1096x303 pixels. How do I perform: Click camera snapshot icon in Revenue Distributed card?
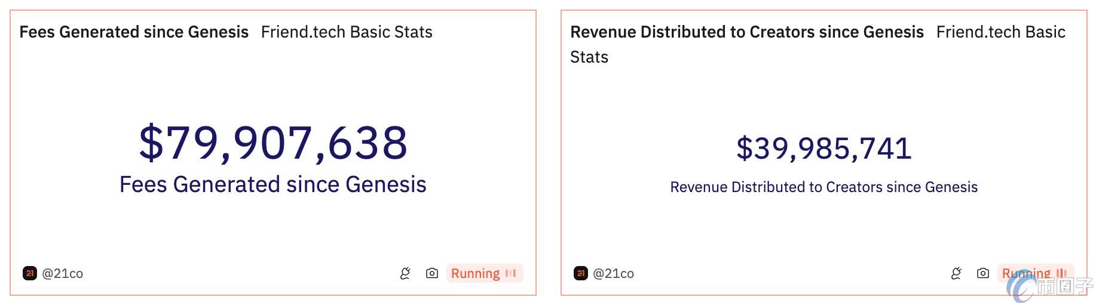point(983,273)
